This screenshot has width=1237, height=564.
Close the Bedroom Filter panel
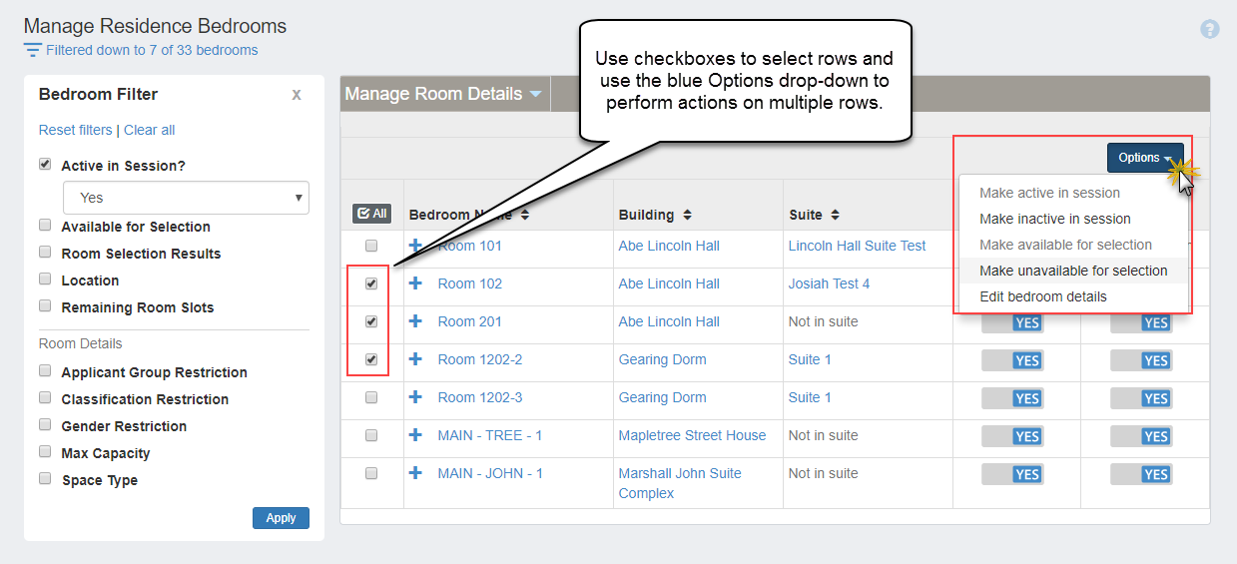click(x=296, y=95)
